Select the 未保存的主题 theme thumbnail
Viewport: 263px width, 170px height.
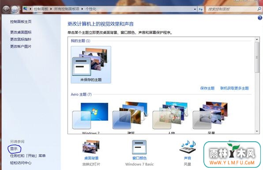point(91,64)
